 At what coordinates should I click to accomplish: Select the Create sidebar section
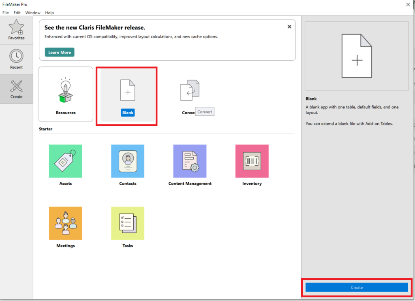(x=16, y=89)
